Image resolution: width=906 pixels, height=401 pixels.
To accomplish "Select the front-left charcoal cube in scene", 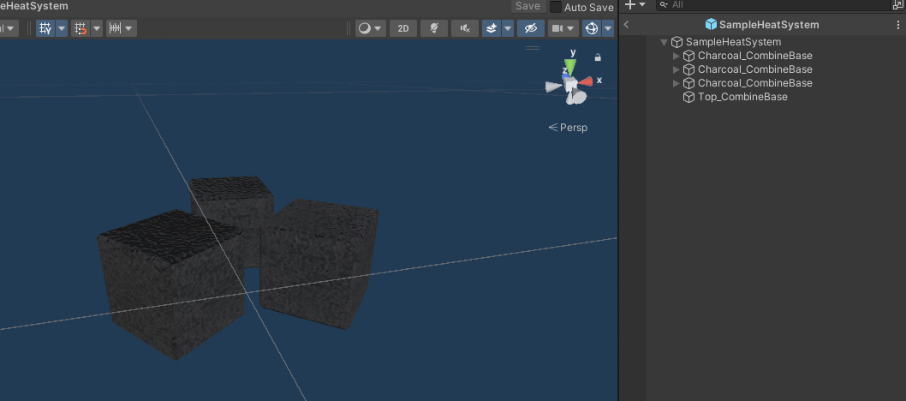I will [x=171, y=284].
